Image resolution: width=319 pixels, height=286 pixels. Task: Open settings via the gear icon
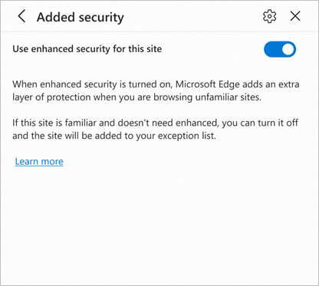(270, 17)
